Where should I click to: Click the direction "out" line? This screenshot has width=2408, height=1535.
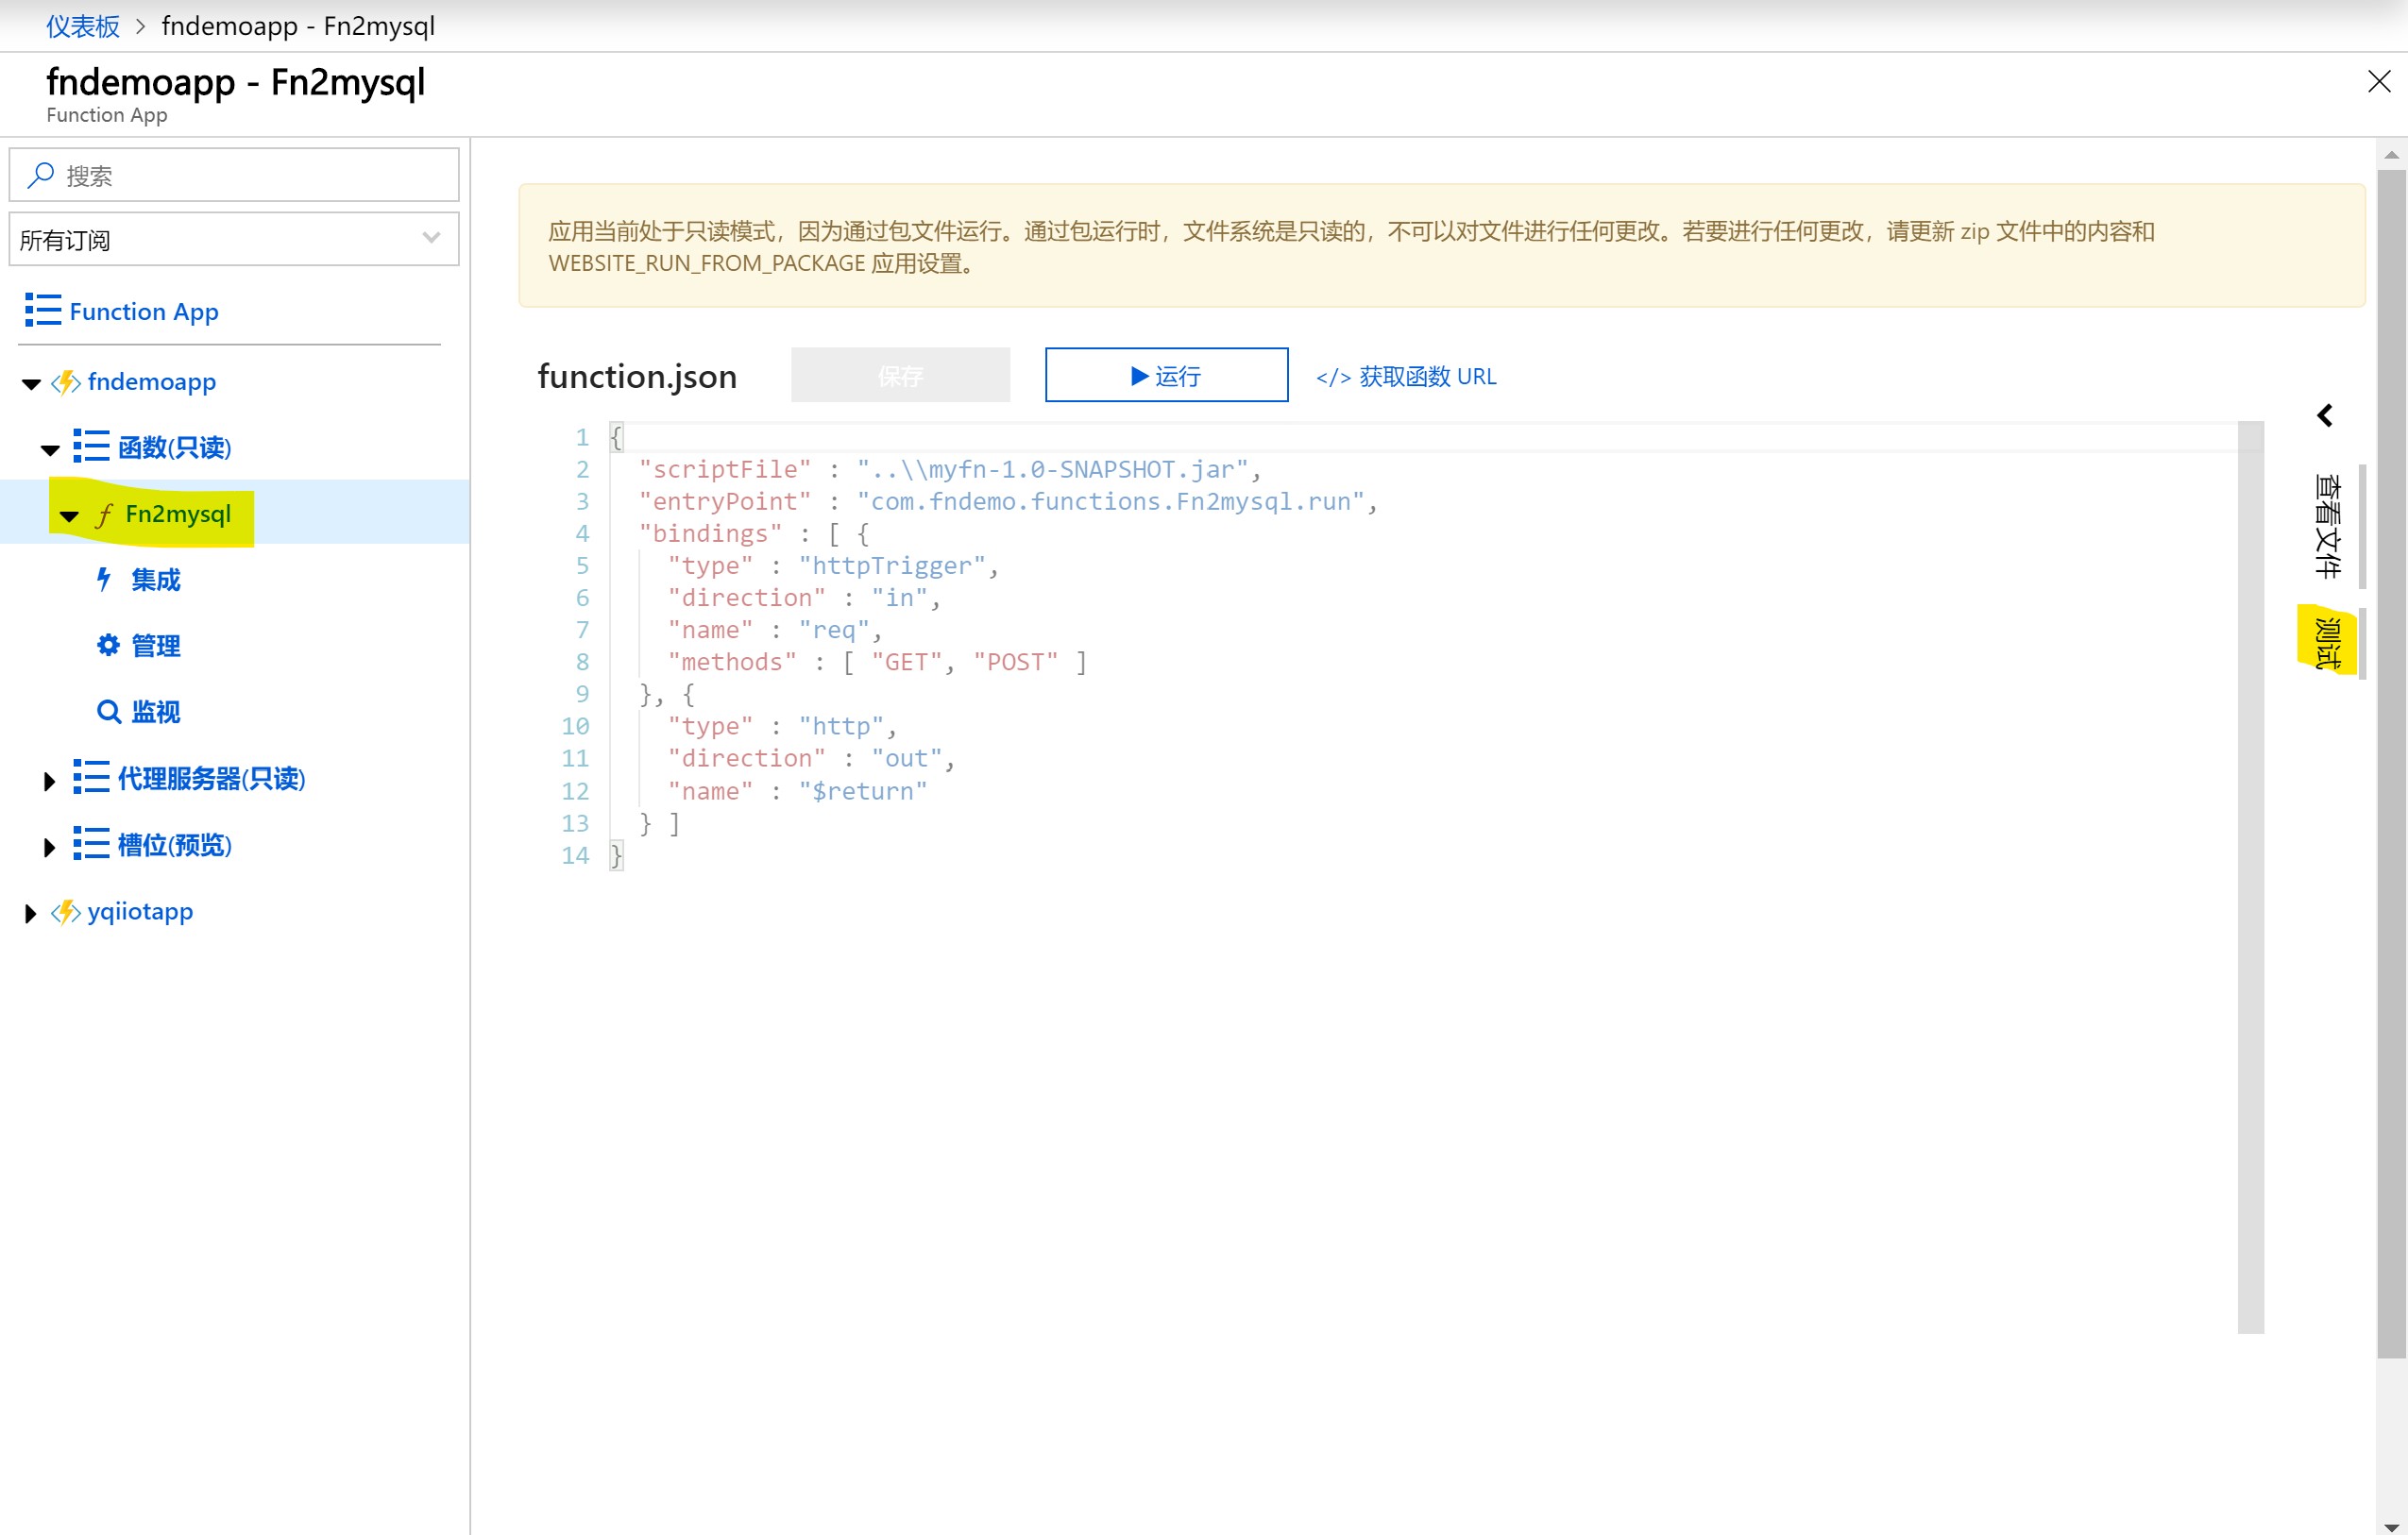click(812, 759)
